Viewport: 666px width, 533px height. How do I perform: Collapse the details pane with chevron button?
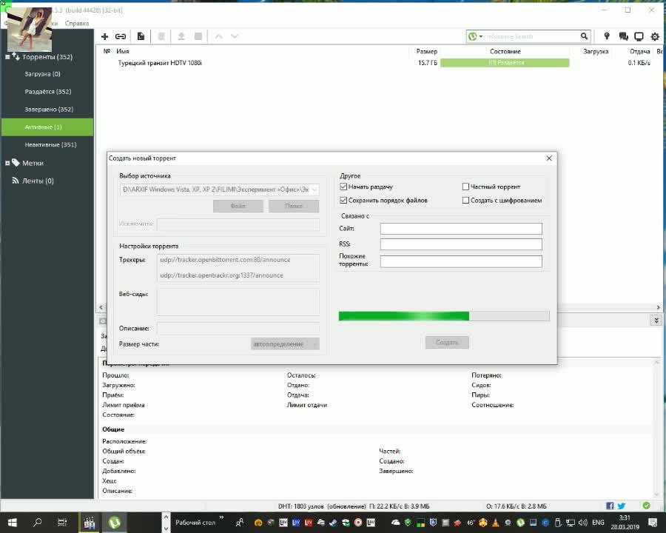pos(656,321)
